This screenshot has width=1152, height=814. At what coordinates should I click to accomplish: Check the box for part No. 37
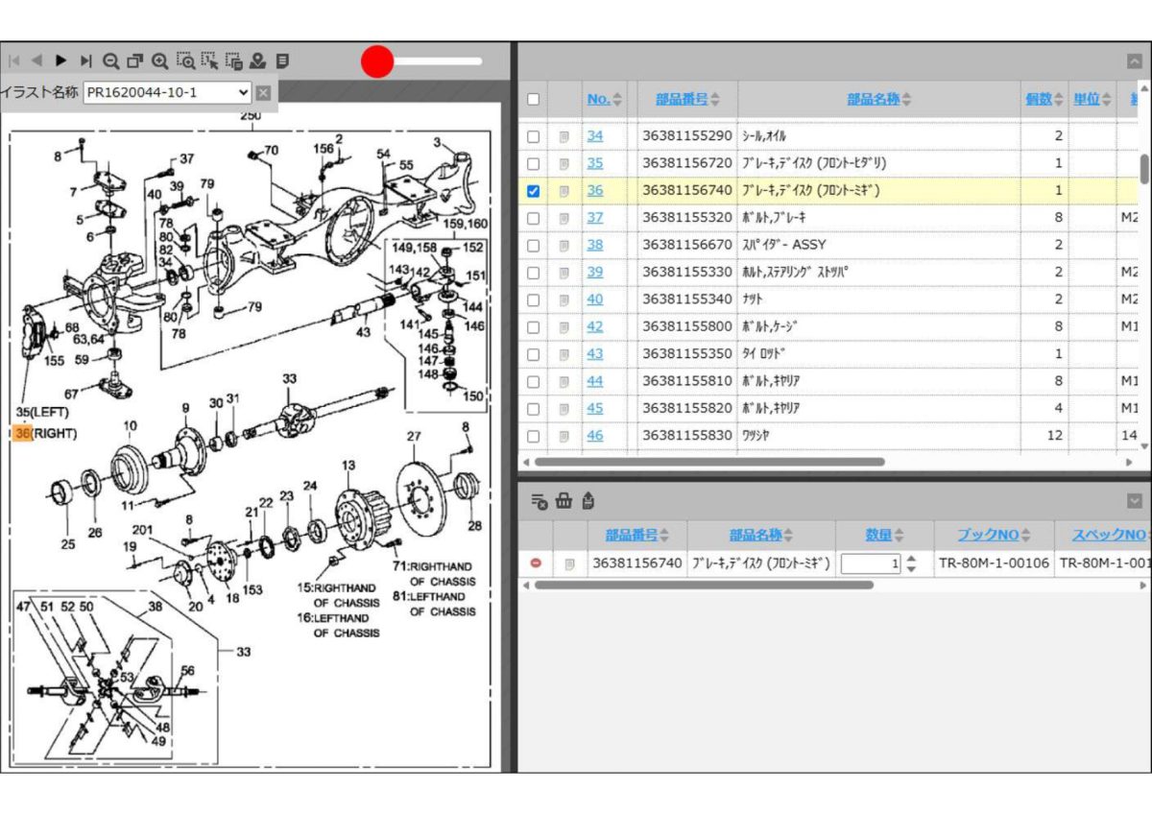click(x=534, y=219)
